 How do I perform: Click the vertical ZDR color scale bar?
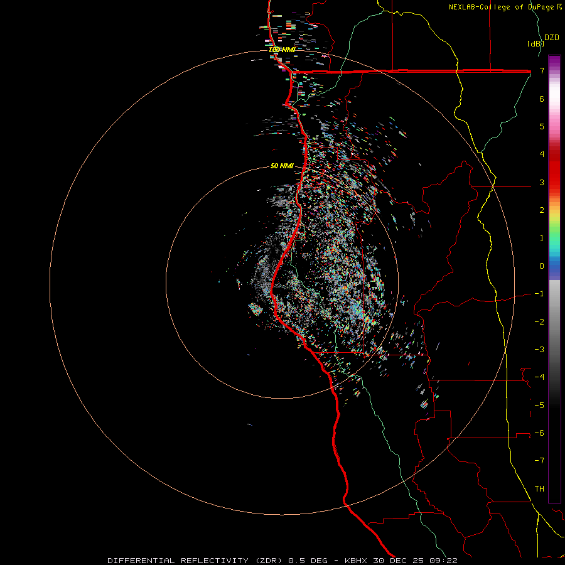[554, 279]
